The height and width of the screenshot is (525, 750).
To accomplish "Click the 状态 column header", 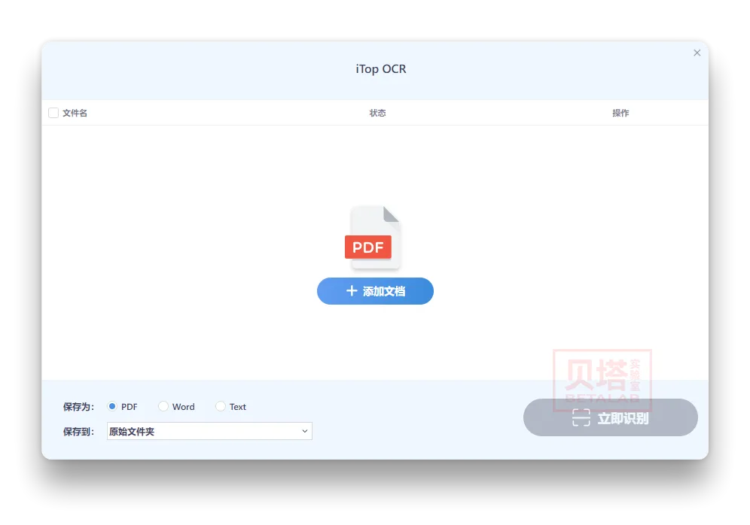I will tap(377, 113).
